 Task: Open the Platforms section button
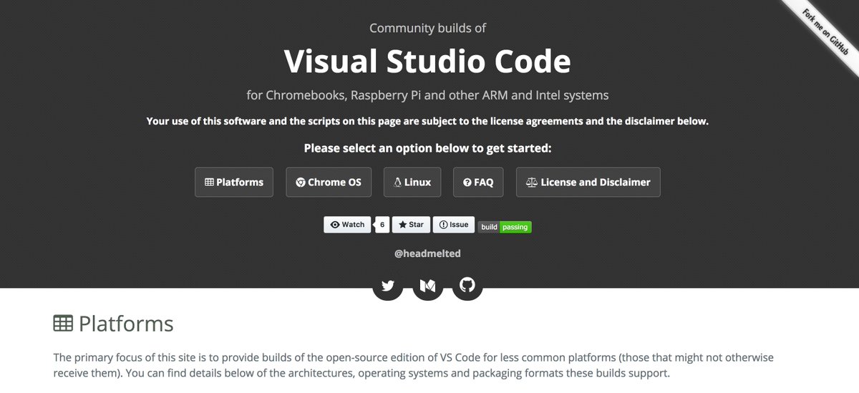[234, 183]
